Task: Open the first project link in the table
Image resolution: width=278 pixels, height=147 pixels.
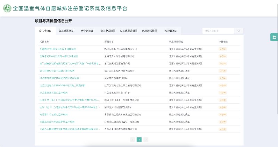Action: pyautogui.click(x=58, y=49)
